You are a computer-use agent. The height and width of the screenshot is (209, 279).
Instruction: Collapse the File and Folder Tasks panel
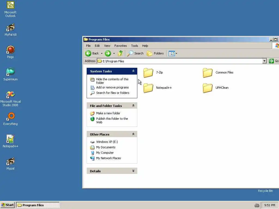[x=133, y=106]
